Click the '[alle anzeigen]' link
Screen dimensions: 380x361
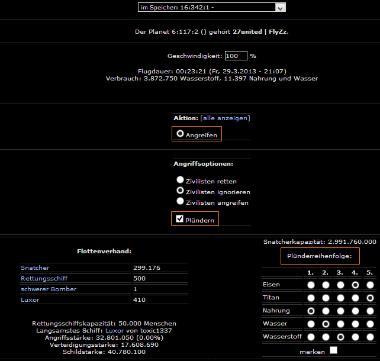coord(225,118)
